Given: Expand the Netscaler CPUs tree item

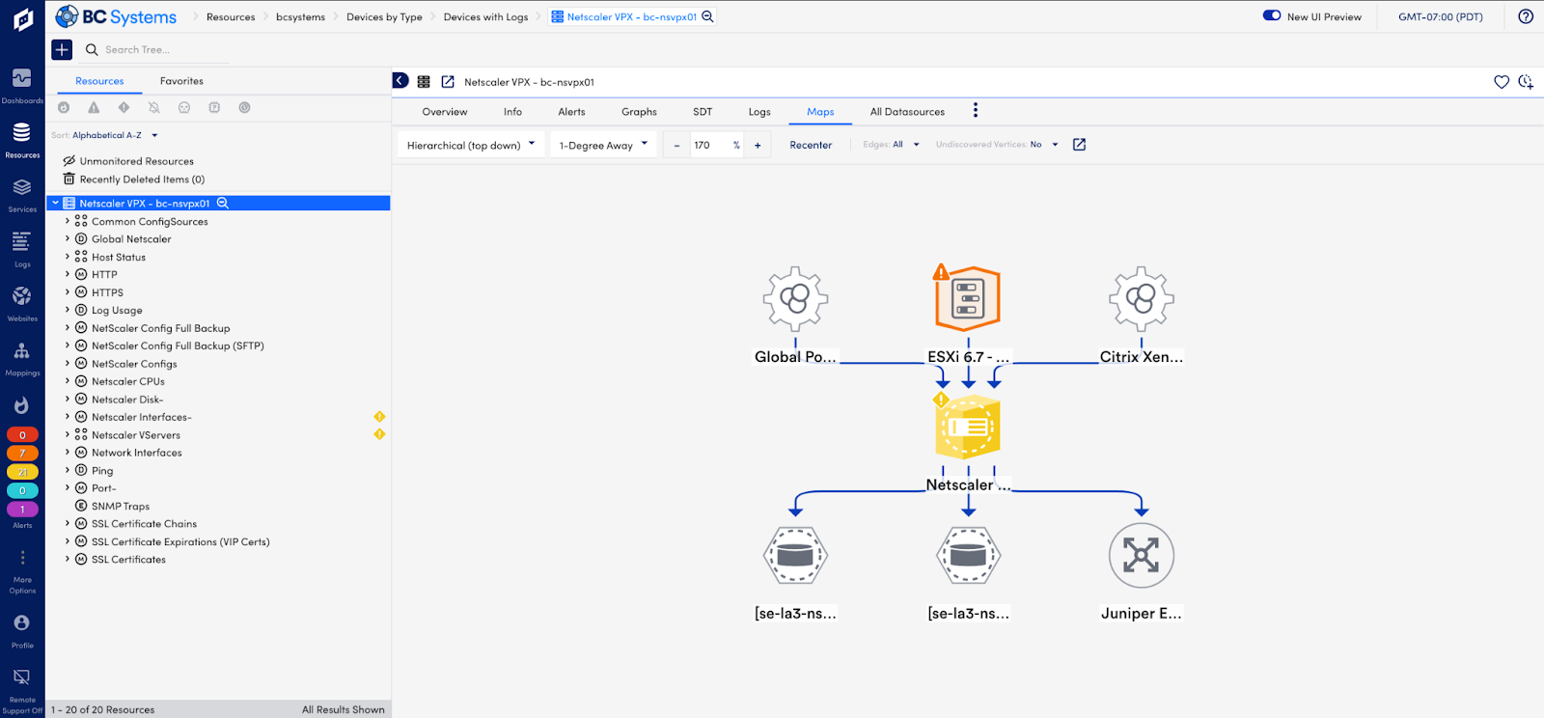Looking at the screenshot, I should pos(68,381).
